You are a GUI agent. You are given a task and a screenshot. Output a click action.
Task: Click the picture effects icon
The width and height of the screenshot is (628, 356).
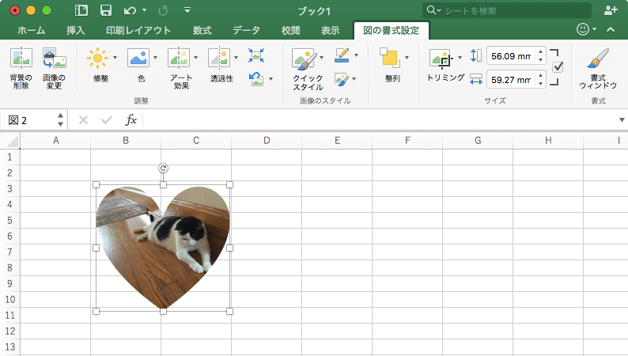(342, 79)
